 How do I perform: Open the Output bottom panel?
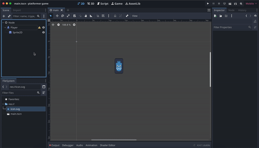click(x=54, y=145)
